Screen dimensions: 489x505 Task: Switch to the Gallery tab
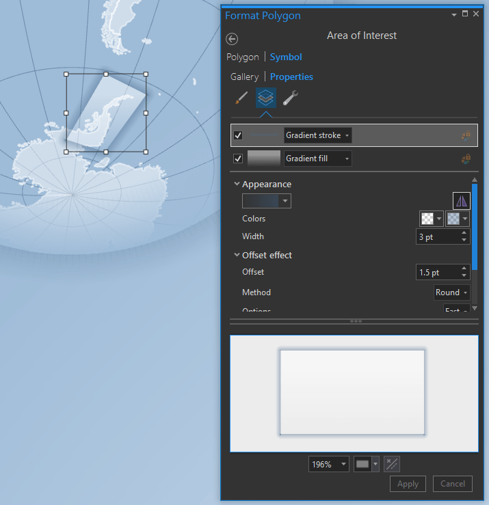tap(244, 77)
